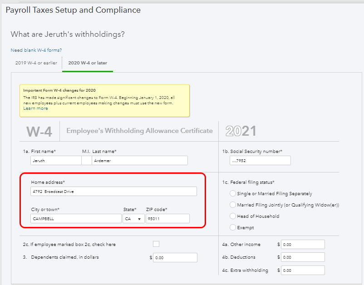Select Head of Household option
This screenshot has height=285, width=364.
tap(233, 216)
